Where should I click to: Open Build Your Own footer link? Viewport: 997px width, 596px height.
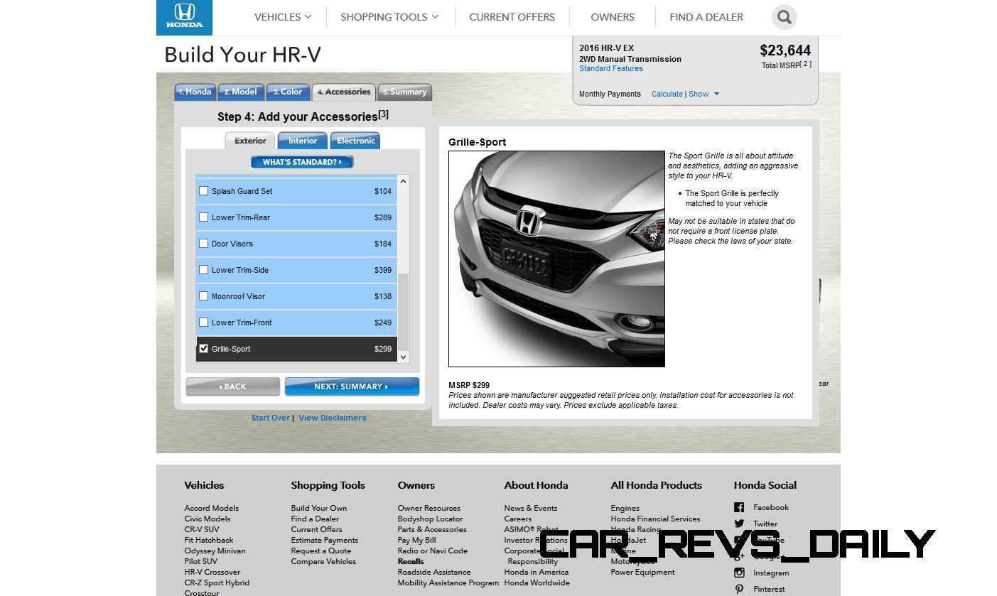[319, 508]
